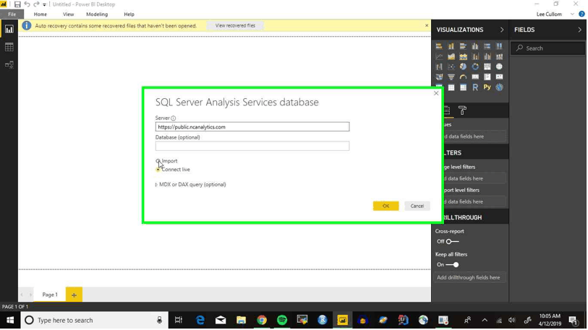Toggle the Cross-report switch
The height and width of the screenshot is (330, 588).
tap(452, 242)
